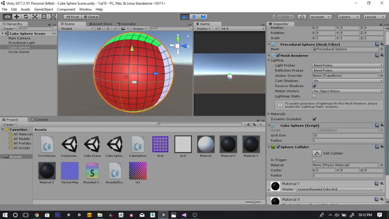Open CircleGizmo script asset
The image size is (389, 219).
(47, 147)
